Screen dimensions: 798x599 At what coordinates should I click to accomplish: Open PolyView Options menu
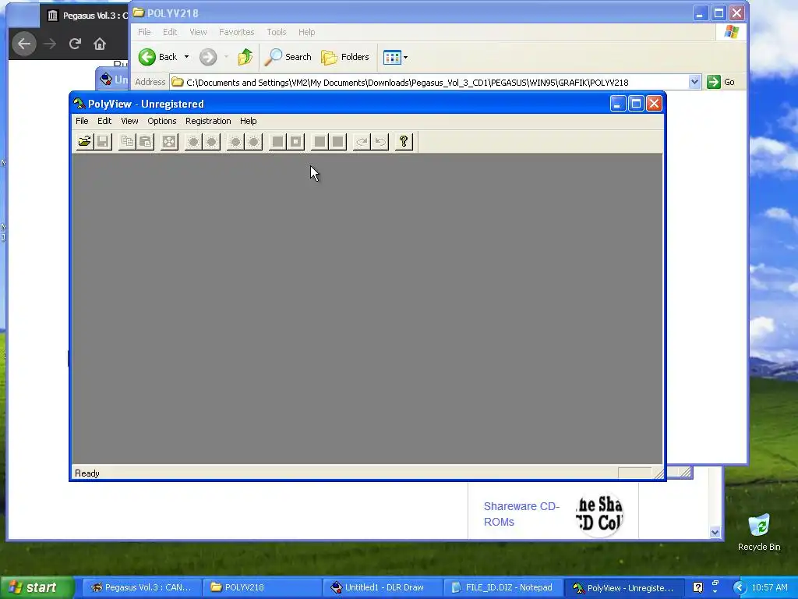[162, 121]
